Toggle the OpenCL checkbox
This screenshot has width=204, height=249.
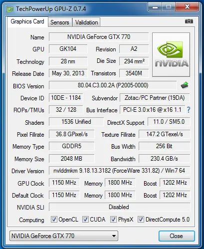click(x=54, y=219)
